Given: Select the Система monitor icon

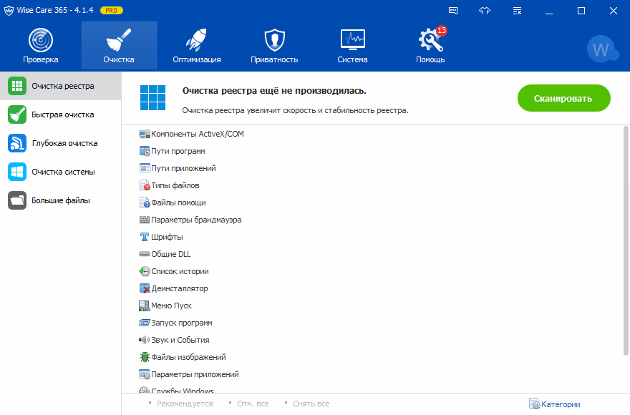Looking at the screenshot, I should [352, 40].
